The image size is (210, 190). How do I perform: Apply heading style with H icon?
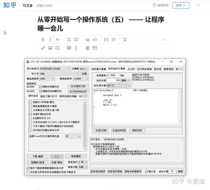pos(57,40)
